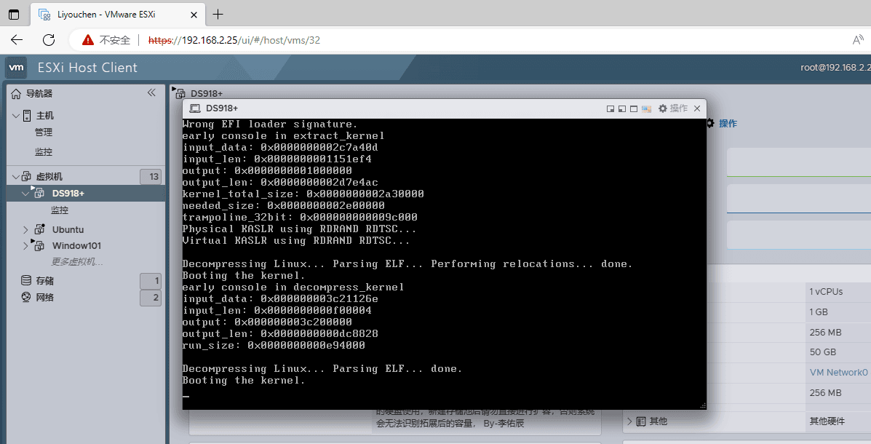Select the 管理 item under host
This screenshot has width=871, height=444.
pyautogui.click(x=44, y=132)
